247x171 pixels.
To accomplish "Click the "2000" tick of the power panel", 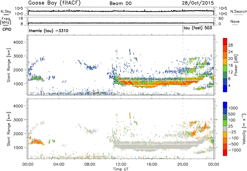I will click(18, 70).
